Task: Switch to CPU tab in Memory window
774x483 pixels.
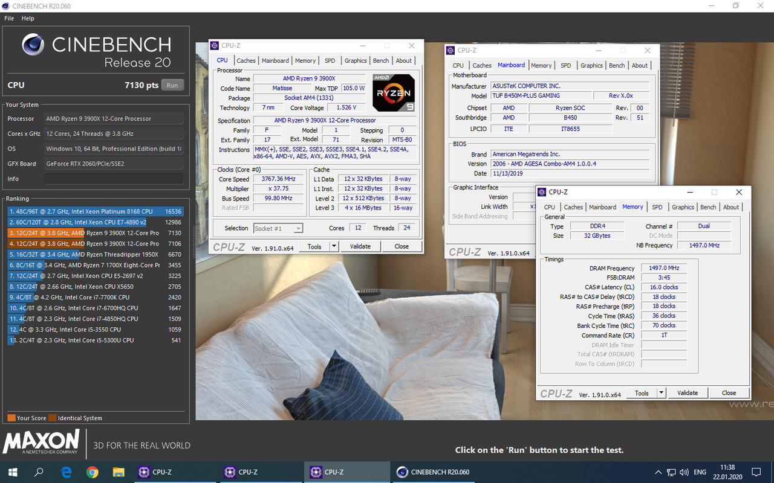Action: pos(550,207)
